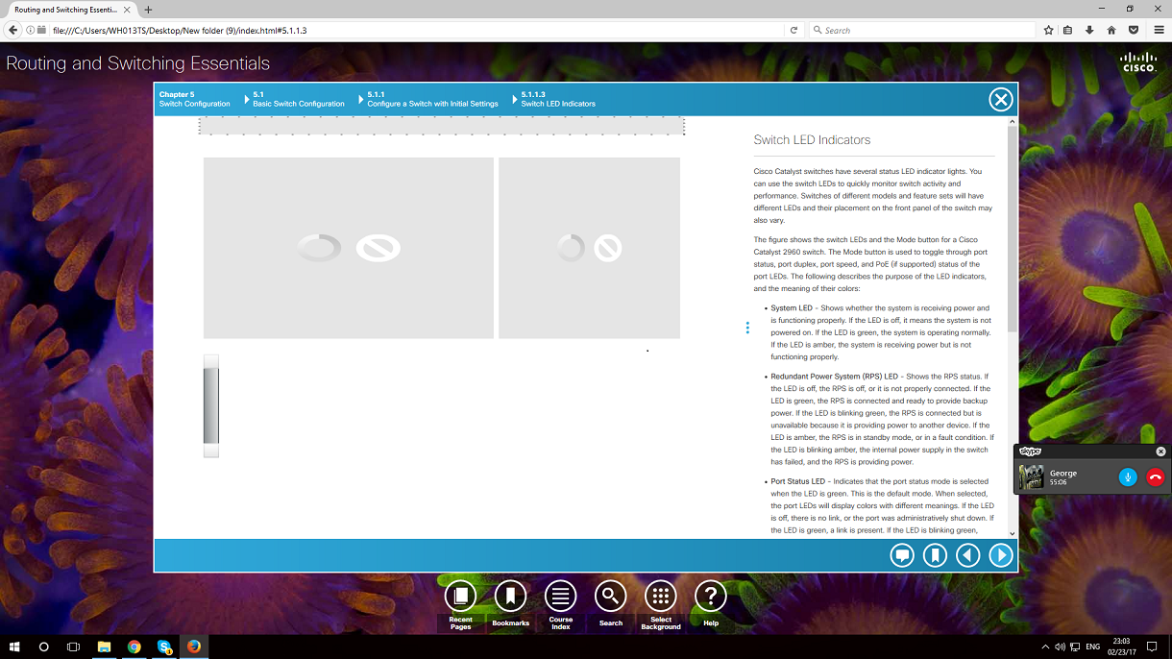Click the three-dot panel divider handle
The height and width of the screenshot is (659, 1172).
(x=747, y=328)
